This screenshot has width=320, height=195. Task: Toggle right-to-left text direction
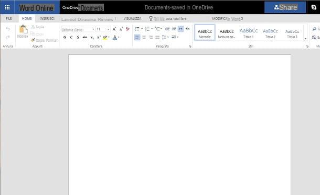[x=188, y=29]
